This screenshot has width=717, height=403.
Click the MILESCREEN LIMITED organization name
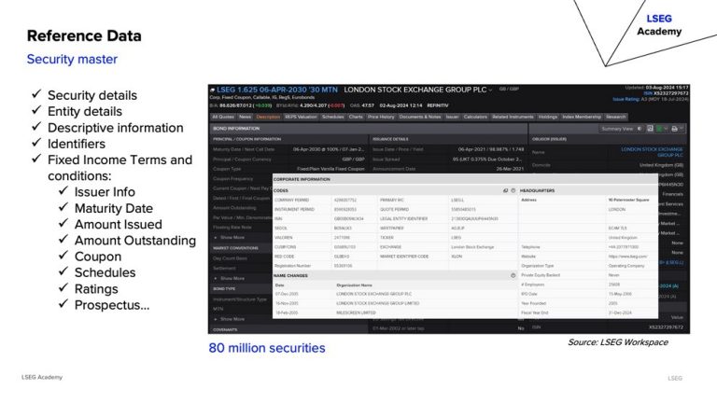click(x=356, y=313)
